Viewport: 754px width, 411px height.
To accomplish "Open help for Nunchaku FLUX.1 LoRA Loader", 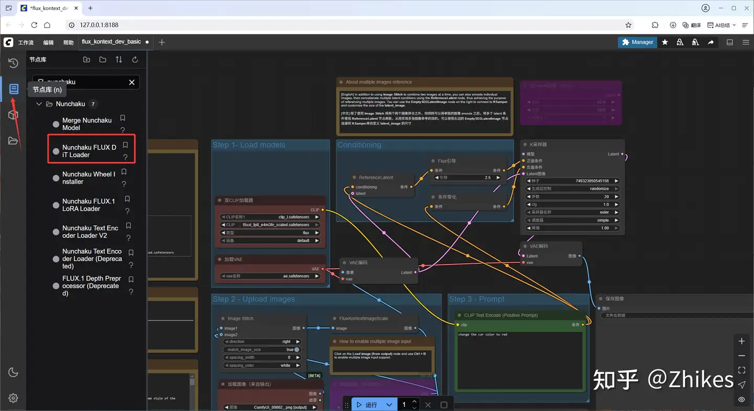I will [x=127, y=211].
